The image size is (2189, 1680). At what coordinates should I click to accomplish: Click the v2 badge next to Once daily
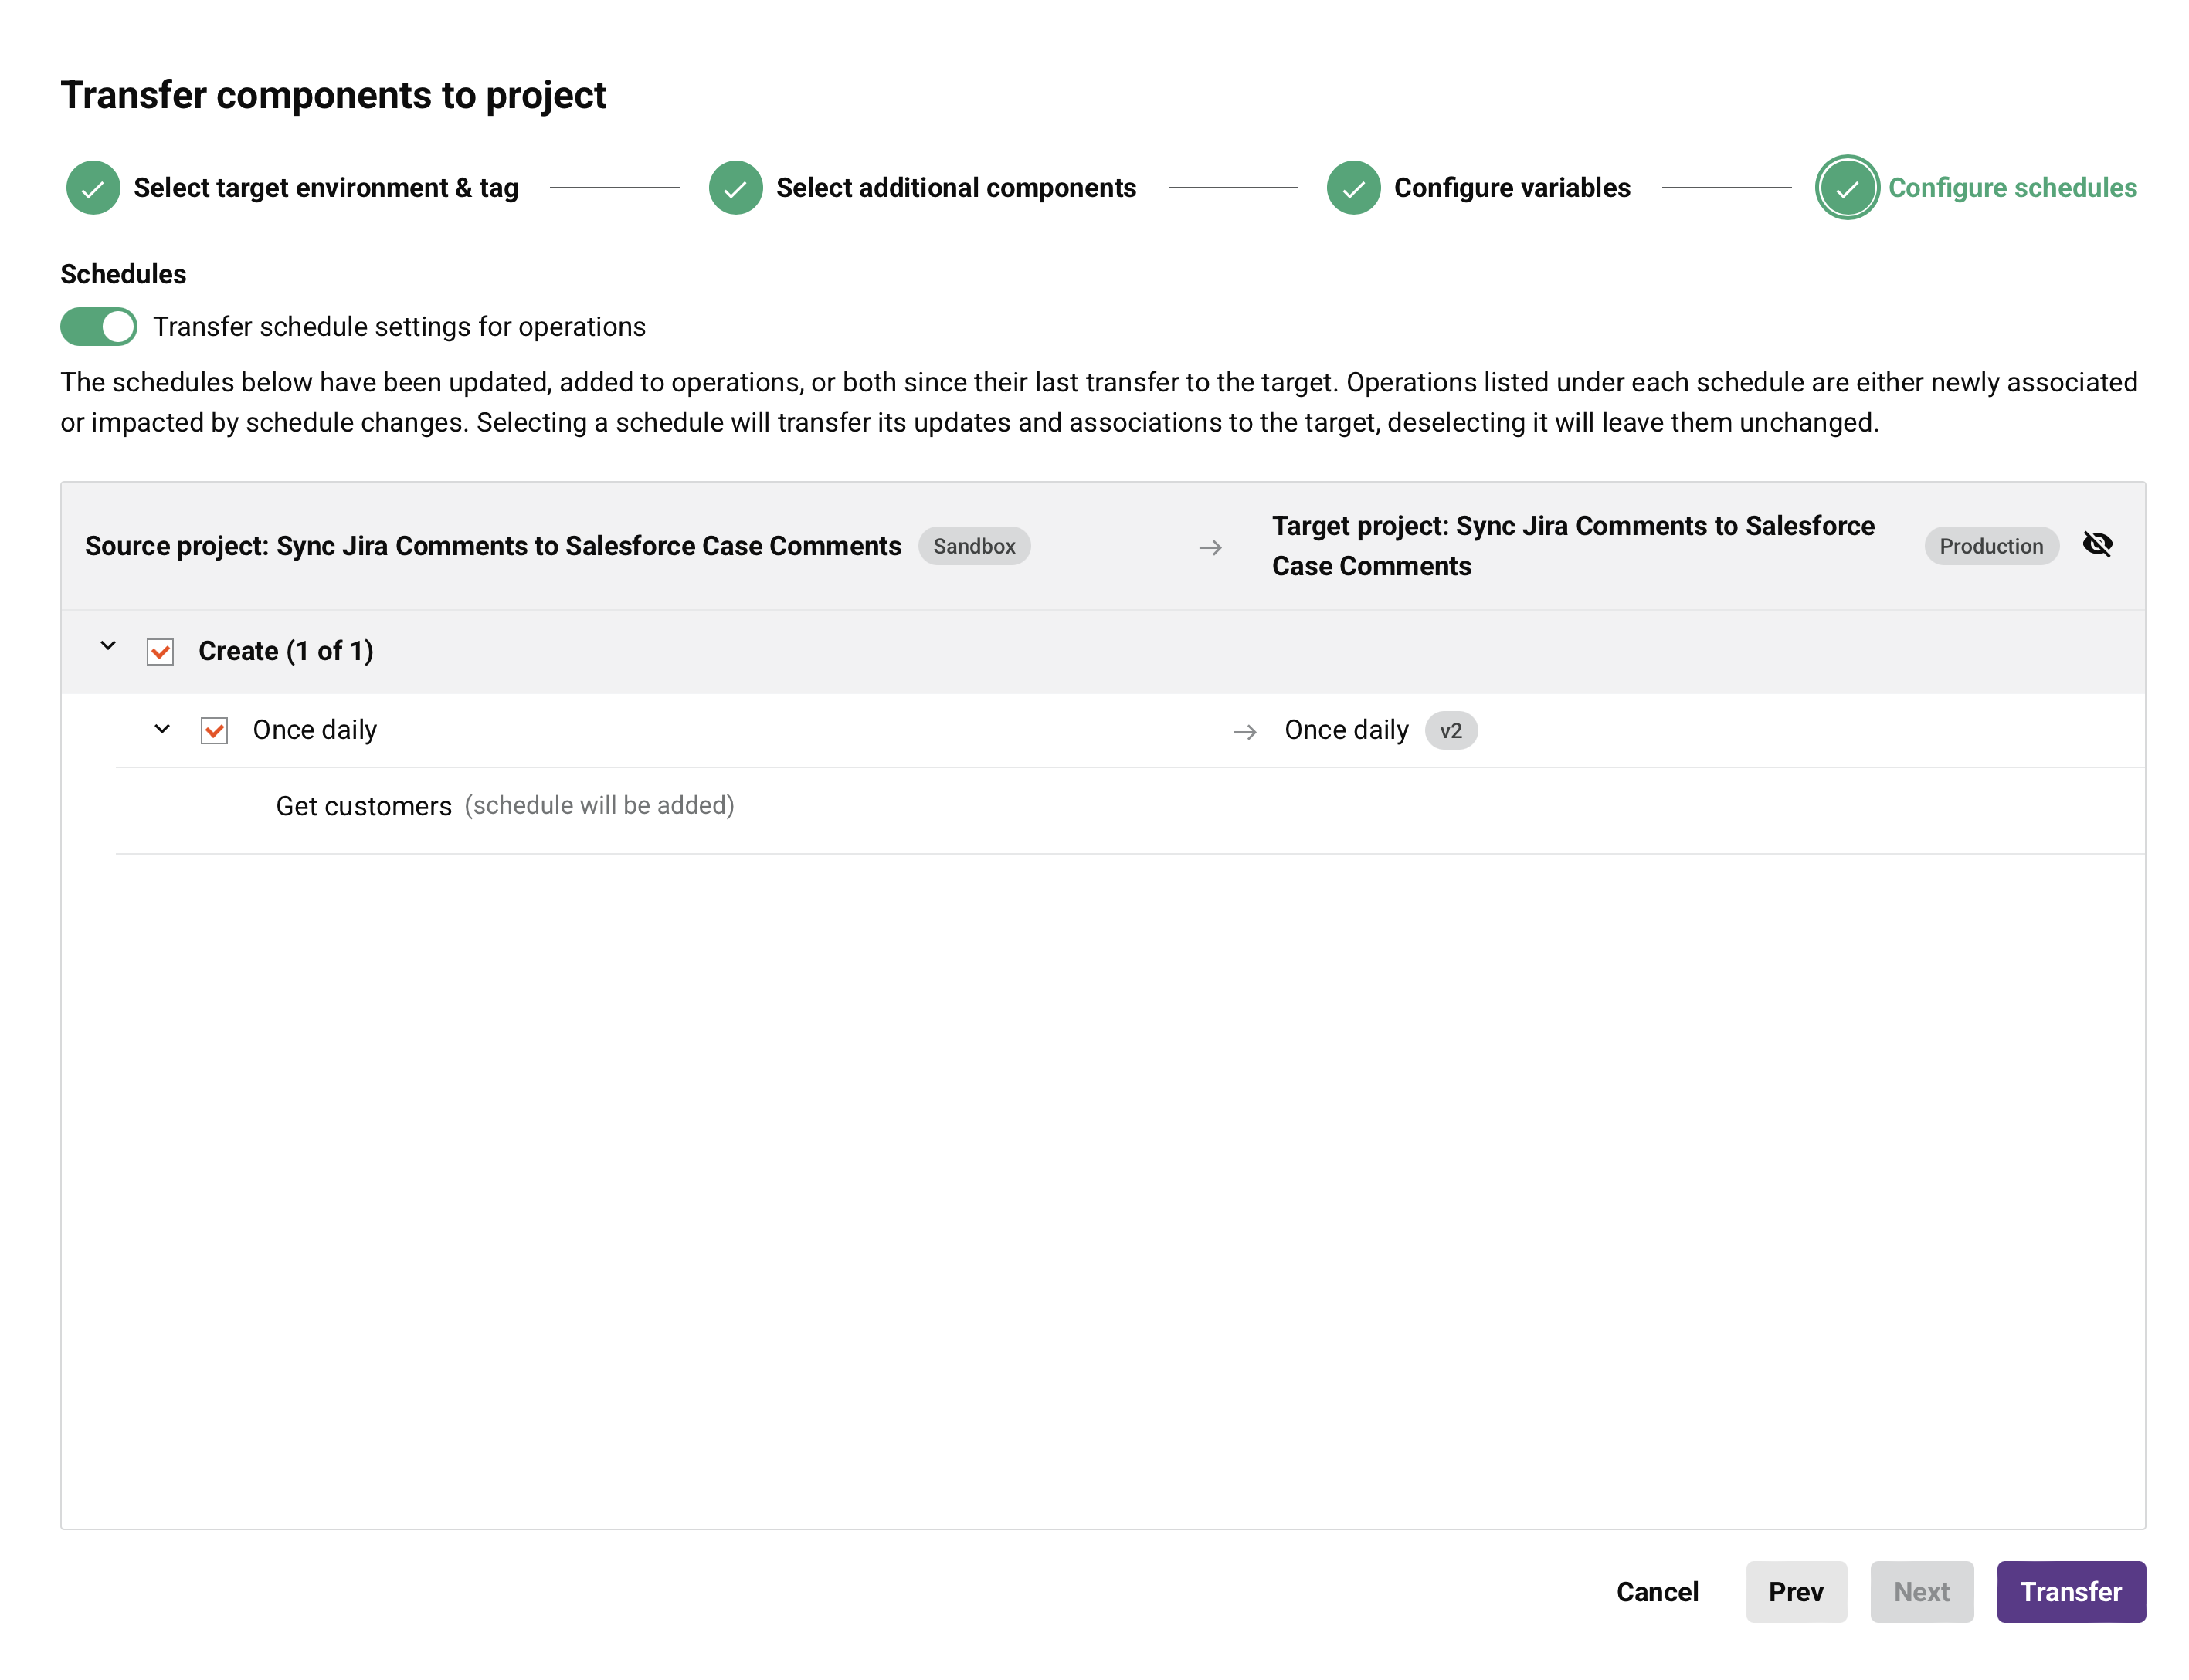tap(1451, 730)
